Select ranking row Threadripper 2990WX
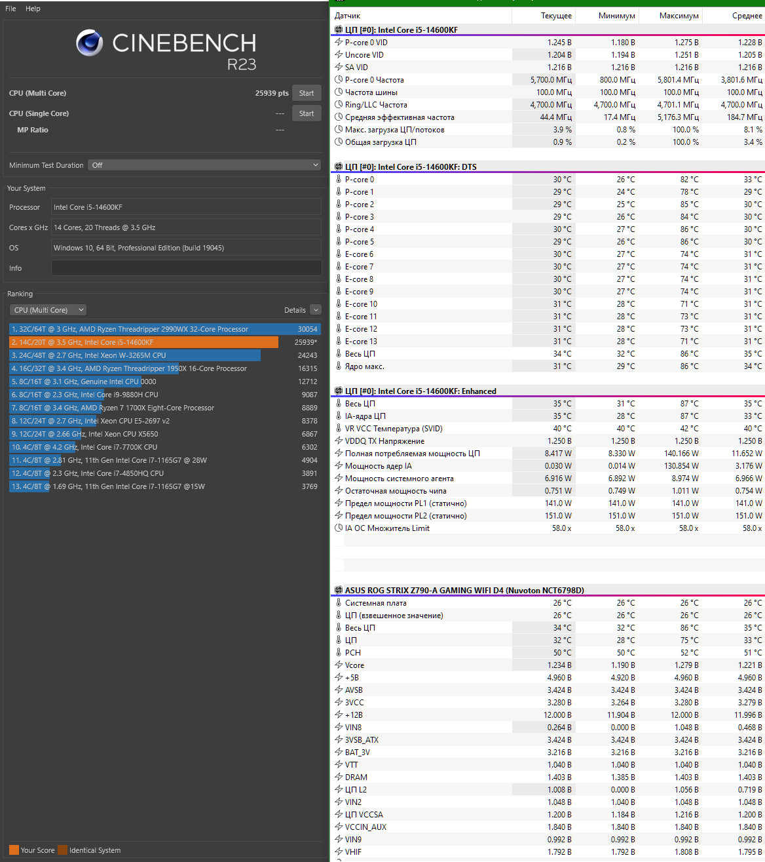The height and width of the screenshot is (862, 765). (164, 329)
